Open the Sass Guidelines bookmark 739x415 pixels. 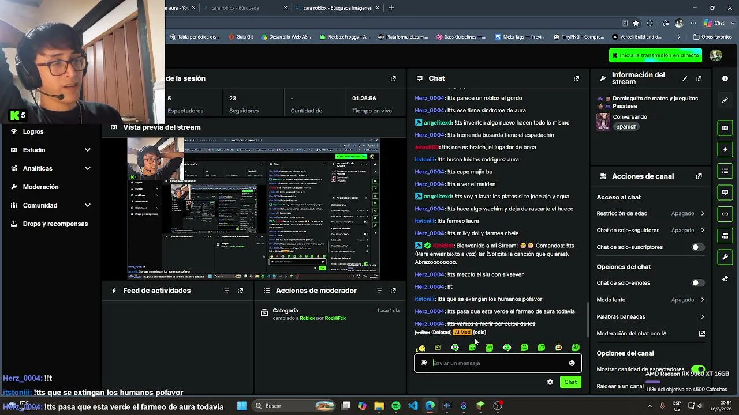tap(461, 37)
